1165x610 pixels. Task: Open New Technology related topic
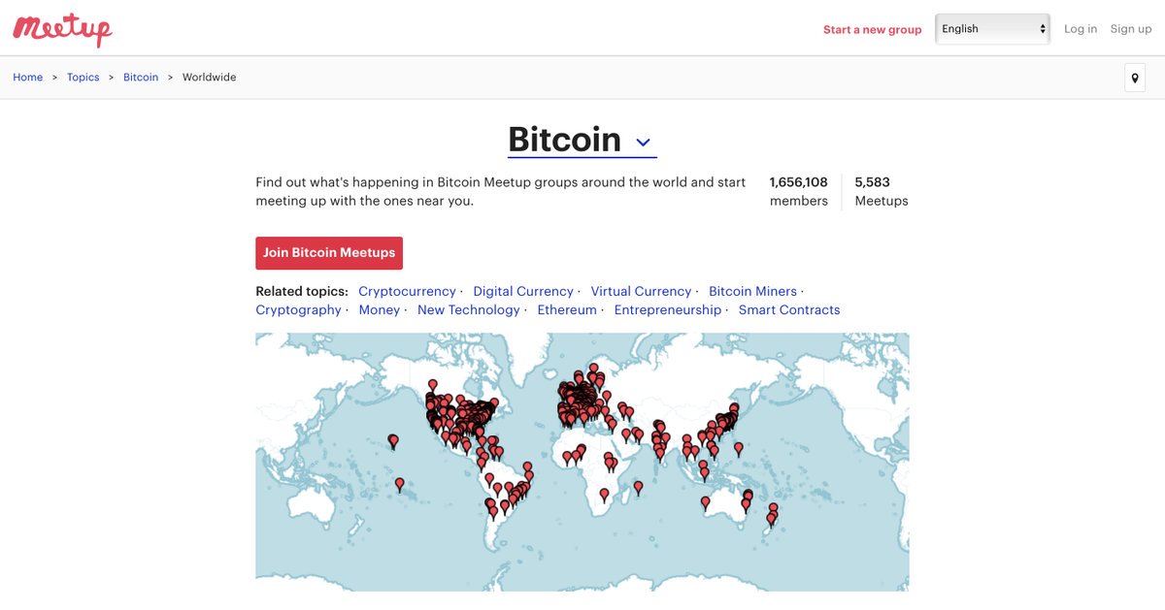pos(469,310)
